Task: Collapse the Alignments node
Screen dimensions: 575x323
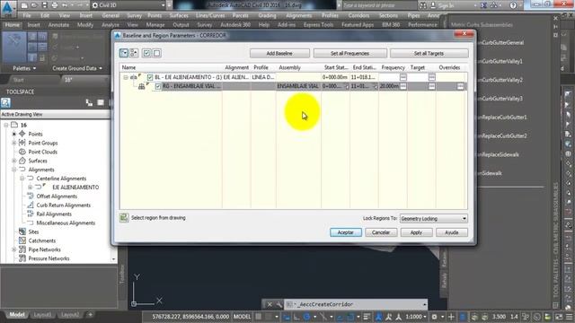Action: tap(14, 170)
